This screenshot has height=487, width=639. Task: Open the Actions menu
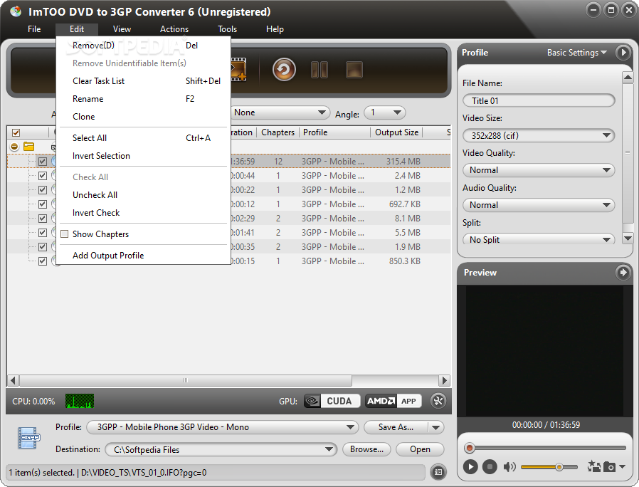click(174, 29)
